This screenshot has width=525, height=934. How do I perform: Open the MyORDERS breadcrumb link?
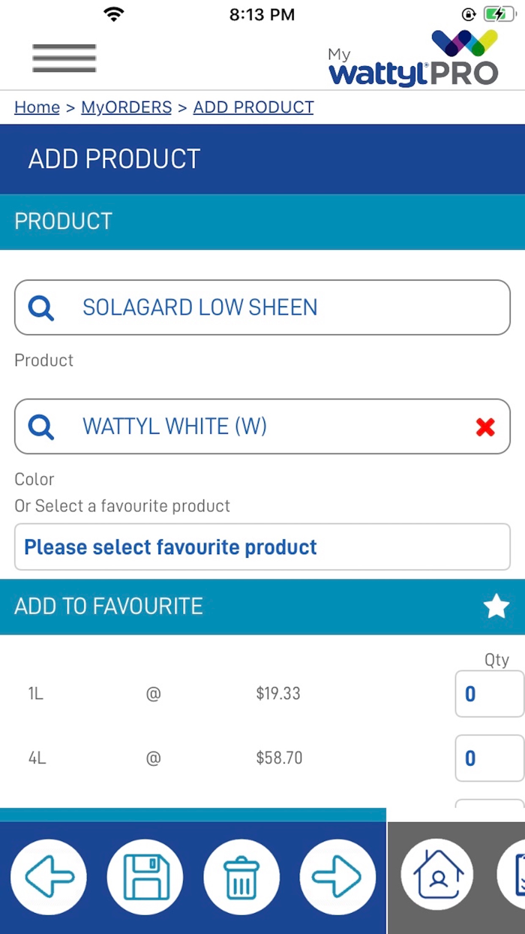pos(126,107)
